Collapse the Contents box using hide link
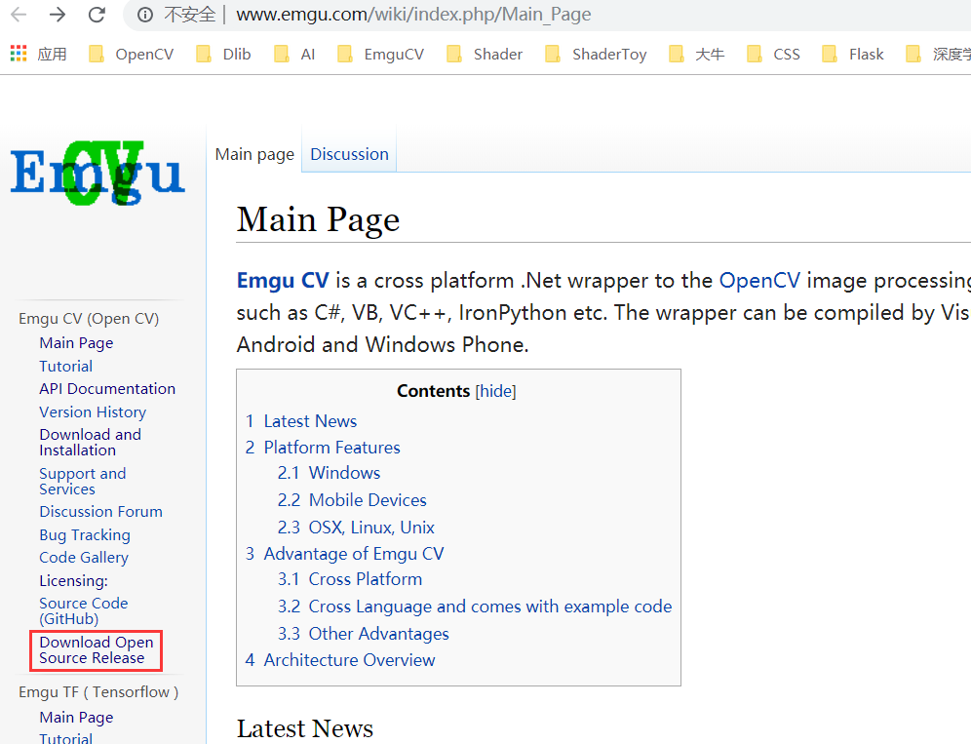The height and width of the screenshot is (744, 971). pos(495,390)
